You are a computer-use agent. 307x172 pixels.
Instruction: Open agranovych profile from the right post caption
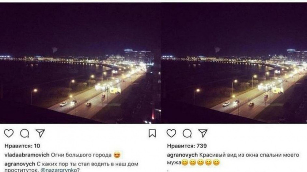click(182, 155)
